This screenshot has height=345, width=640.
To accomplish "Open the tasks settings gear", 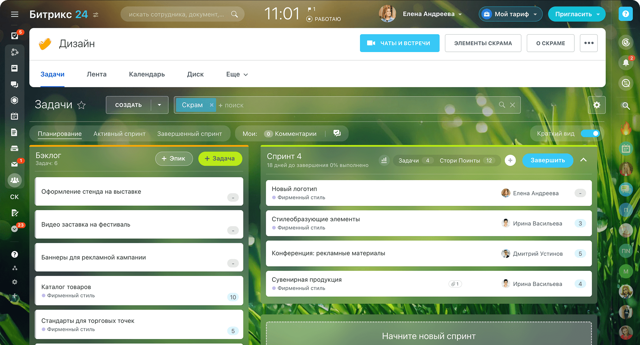I will (597, 105).
